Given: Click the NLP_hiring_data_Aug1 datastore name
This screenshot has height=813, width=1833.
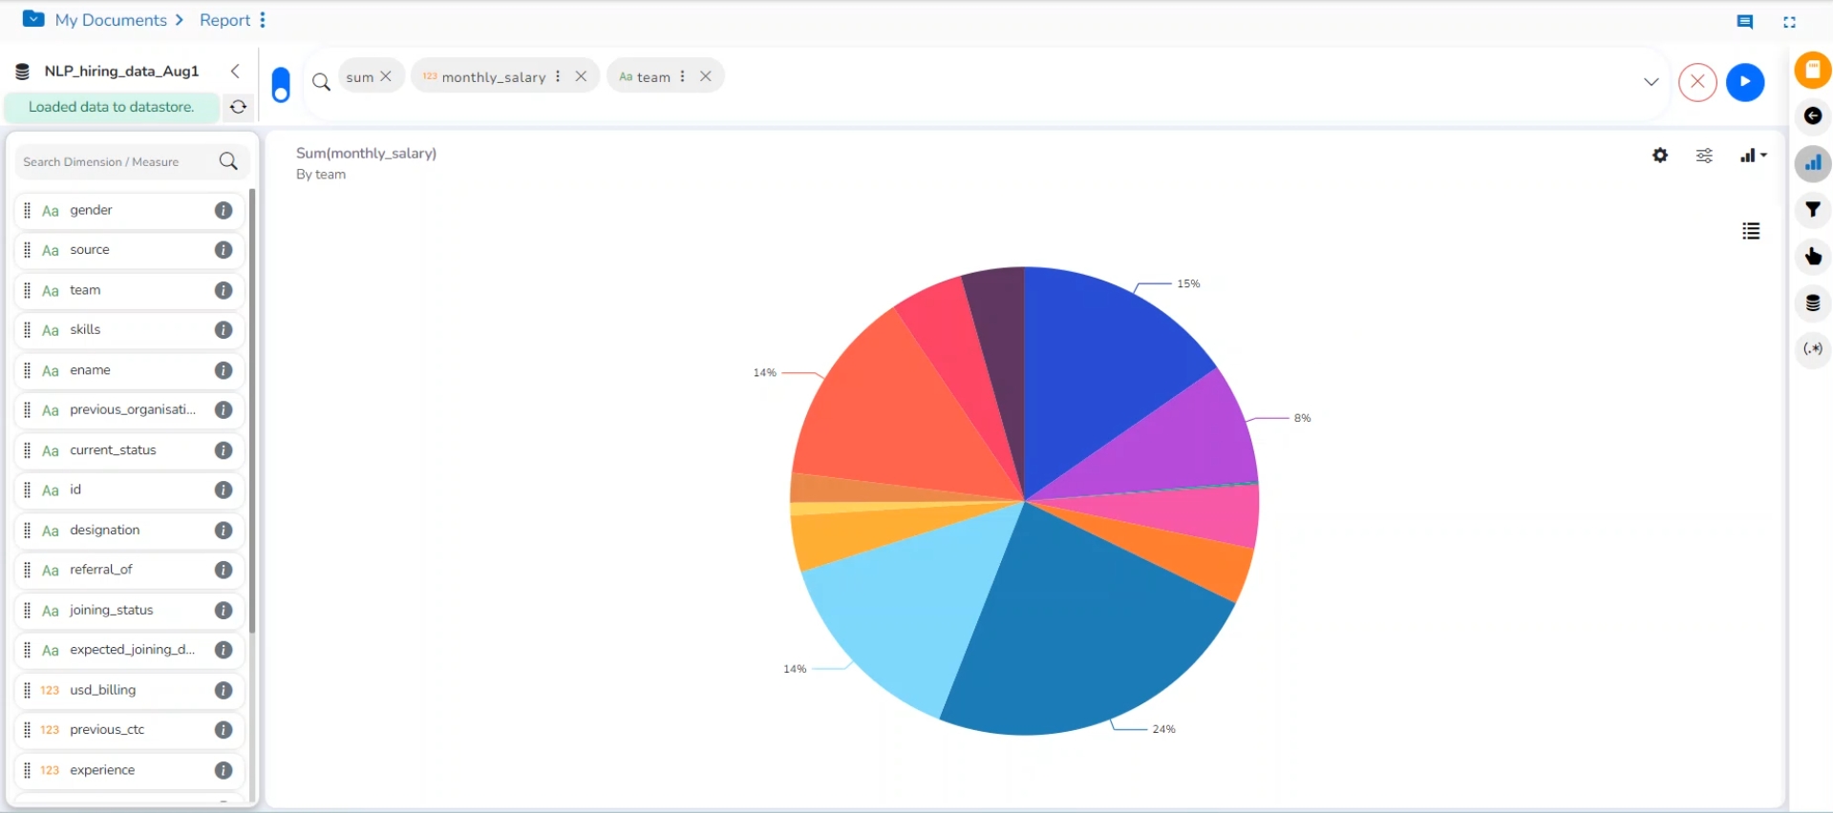Looking at the screenshot, I should coord(121,72).
